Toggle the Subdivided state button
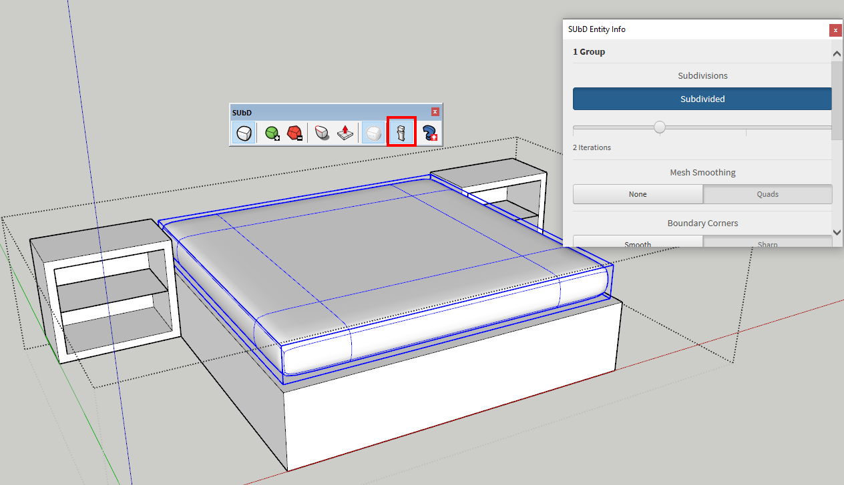The width and height of the screenshot is (844, 485). point(702,99)
